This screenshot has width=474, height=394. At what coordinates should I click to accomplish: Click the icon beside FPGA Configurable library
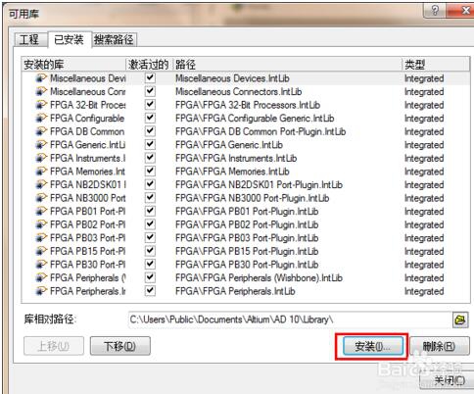[41, 118]
